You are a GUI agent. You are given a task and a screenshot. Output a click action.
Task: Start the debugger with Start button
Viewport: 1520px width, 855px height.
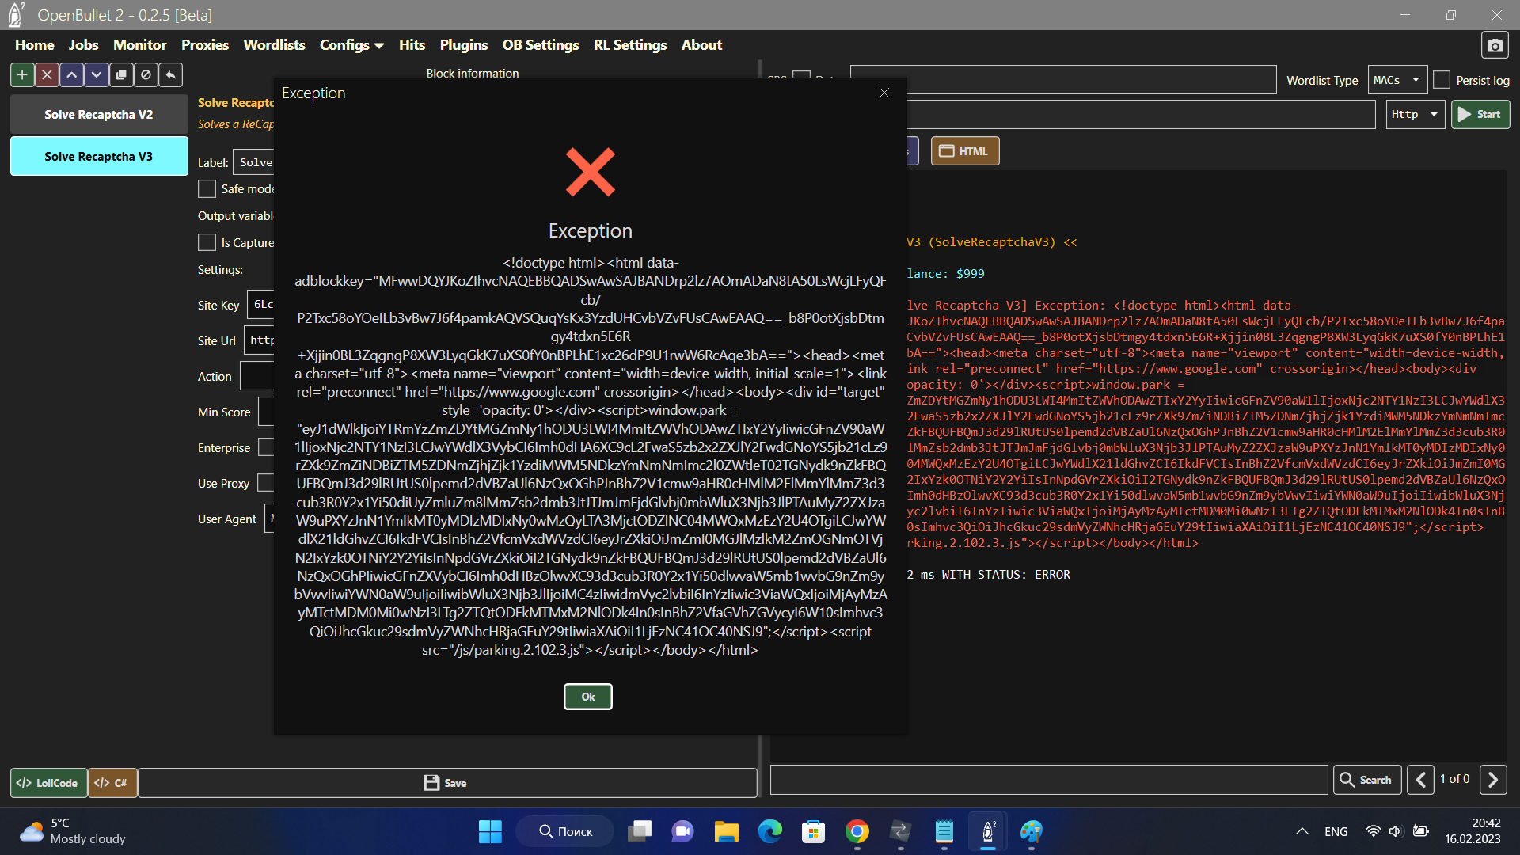point(1480,115)
